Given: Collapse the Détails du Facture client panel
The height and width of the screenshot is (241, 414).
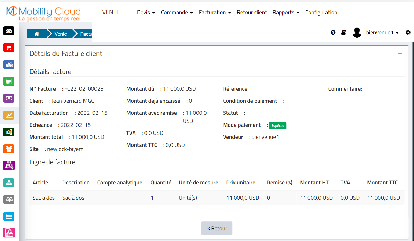Looking at the screenshot, I should tap(400, 54).
